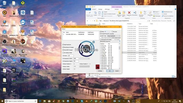Open Explorer help question mark icon

[x=175, y=9]
